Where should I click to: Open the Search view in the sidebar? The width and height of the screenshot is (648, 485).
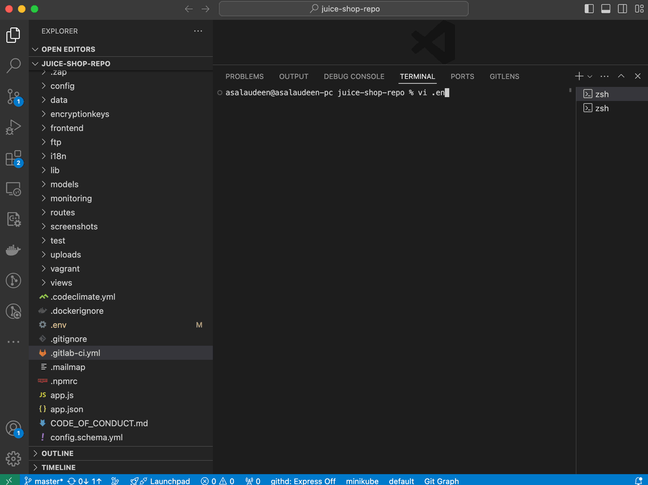pyautogui.click(x=14, y=65)
